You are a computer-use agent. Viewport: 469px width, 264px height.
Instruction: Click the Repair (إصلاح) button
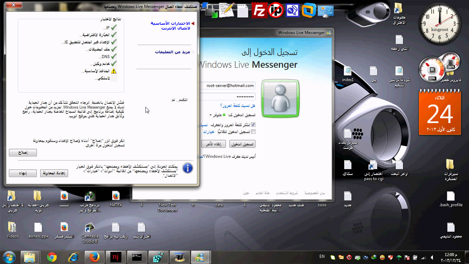[23, 153]
